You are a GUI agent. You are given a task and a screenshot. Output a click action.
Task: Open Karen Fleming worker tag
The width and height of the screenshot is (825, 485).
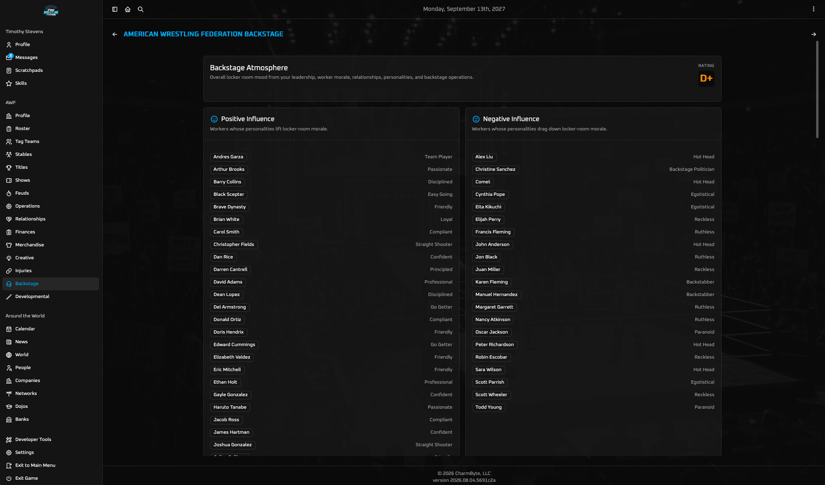click(x=492, y=282)
